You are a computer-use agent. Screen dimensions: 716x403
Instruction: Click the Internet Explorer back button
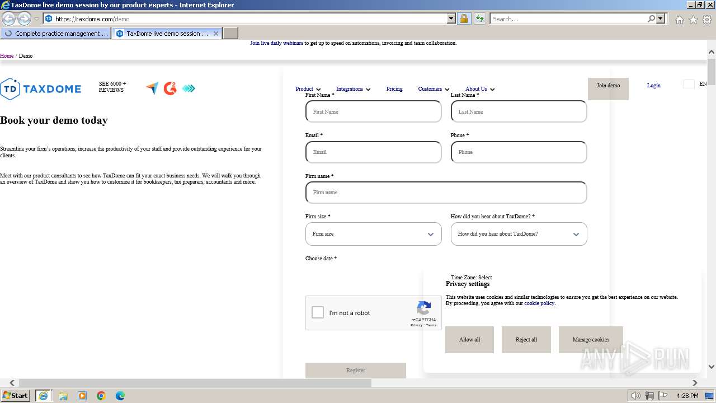8,18
